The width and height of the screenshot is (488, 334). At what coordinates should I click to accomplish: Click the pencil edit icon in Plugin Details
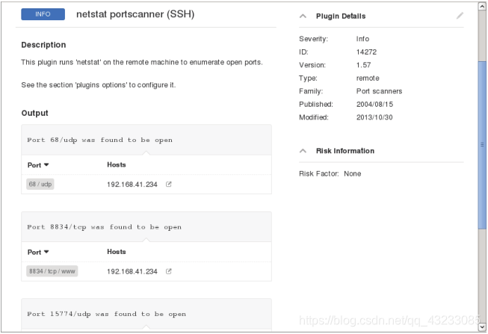pyautogui.click(x=460, y=16)
